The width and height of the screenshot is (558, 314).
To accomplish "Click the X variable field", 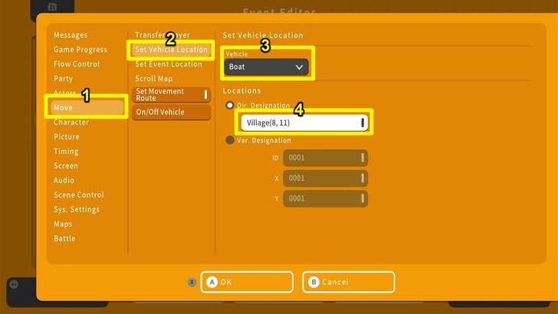I will (325, 178).
